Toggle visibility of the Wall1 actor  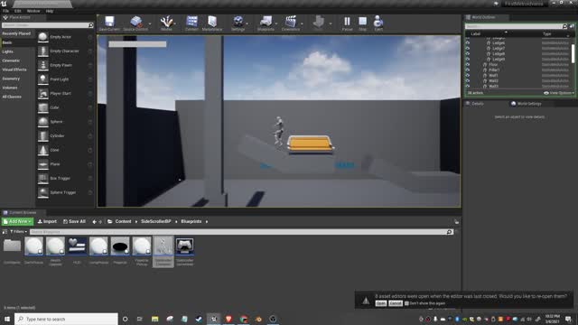pyautogui.click(x=468, y=75)
